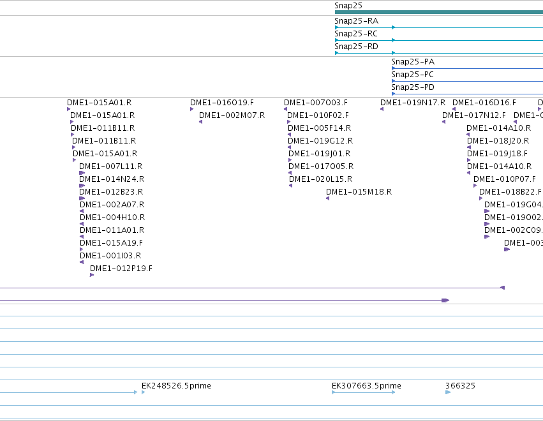Select transcript Snap25-RC

click(x=356, y=34)
